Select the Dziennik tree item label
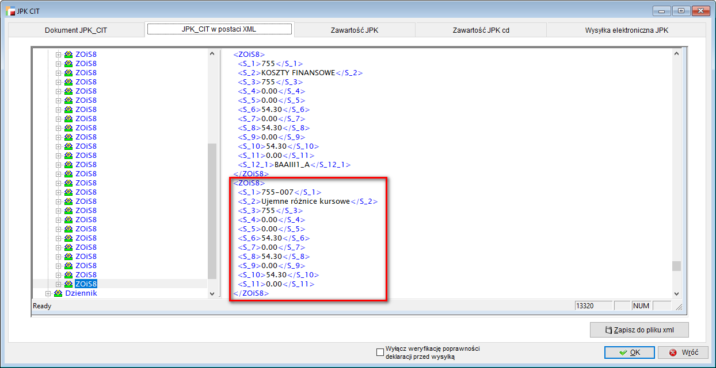 [80, 293]
